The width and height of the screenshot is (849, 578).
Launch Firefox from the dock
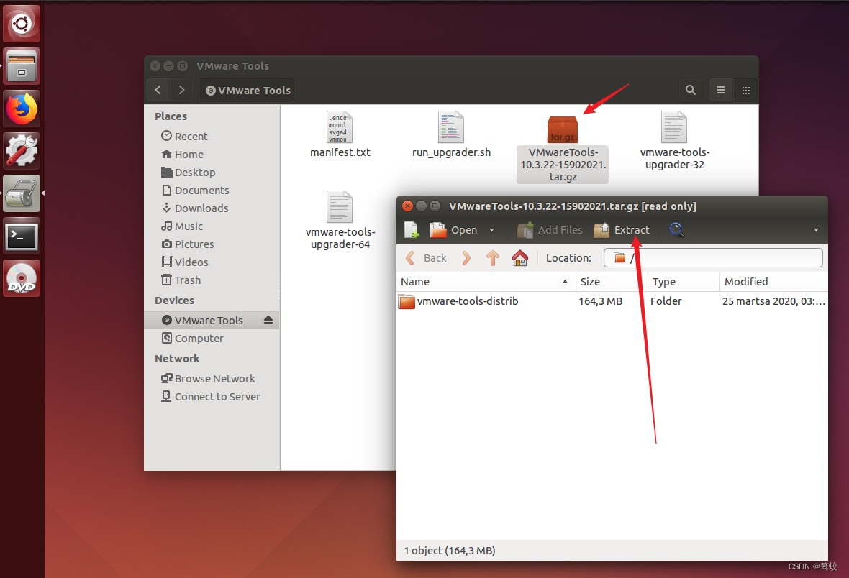(22, 109)
